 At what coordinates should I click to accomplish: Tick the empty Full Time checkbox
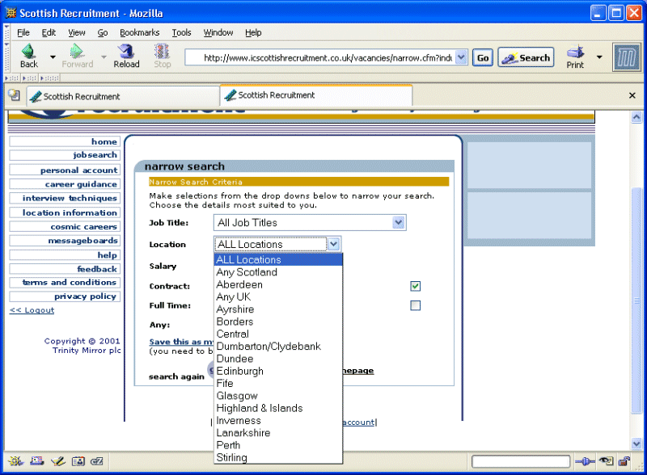coord(415,305)
